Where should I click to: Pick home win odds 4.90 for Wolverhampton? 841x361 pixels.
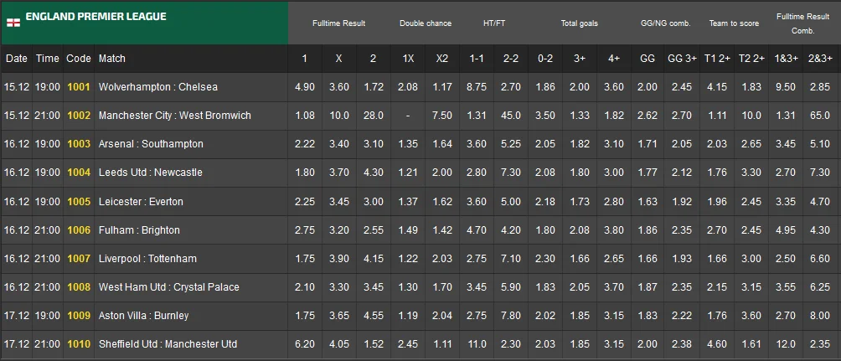[x=304, y=87]
